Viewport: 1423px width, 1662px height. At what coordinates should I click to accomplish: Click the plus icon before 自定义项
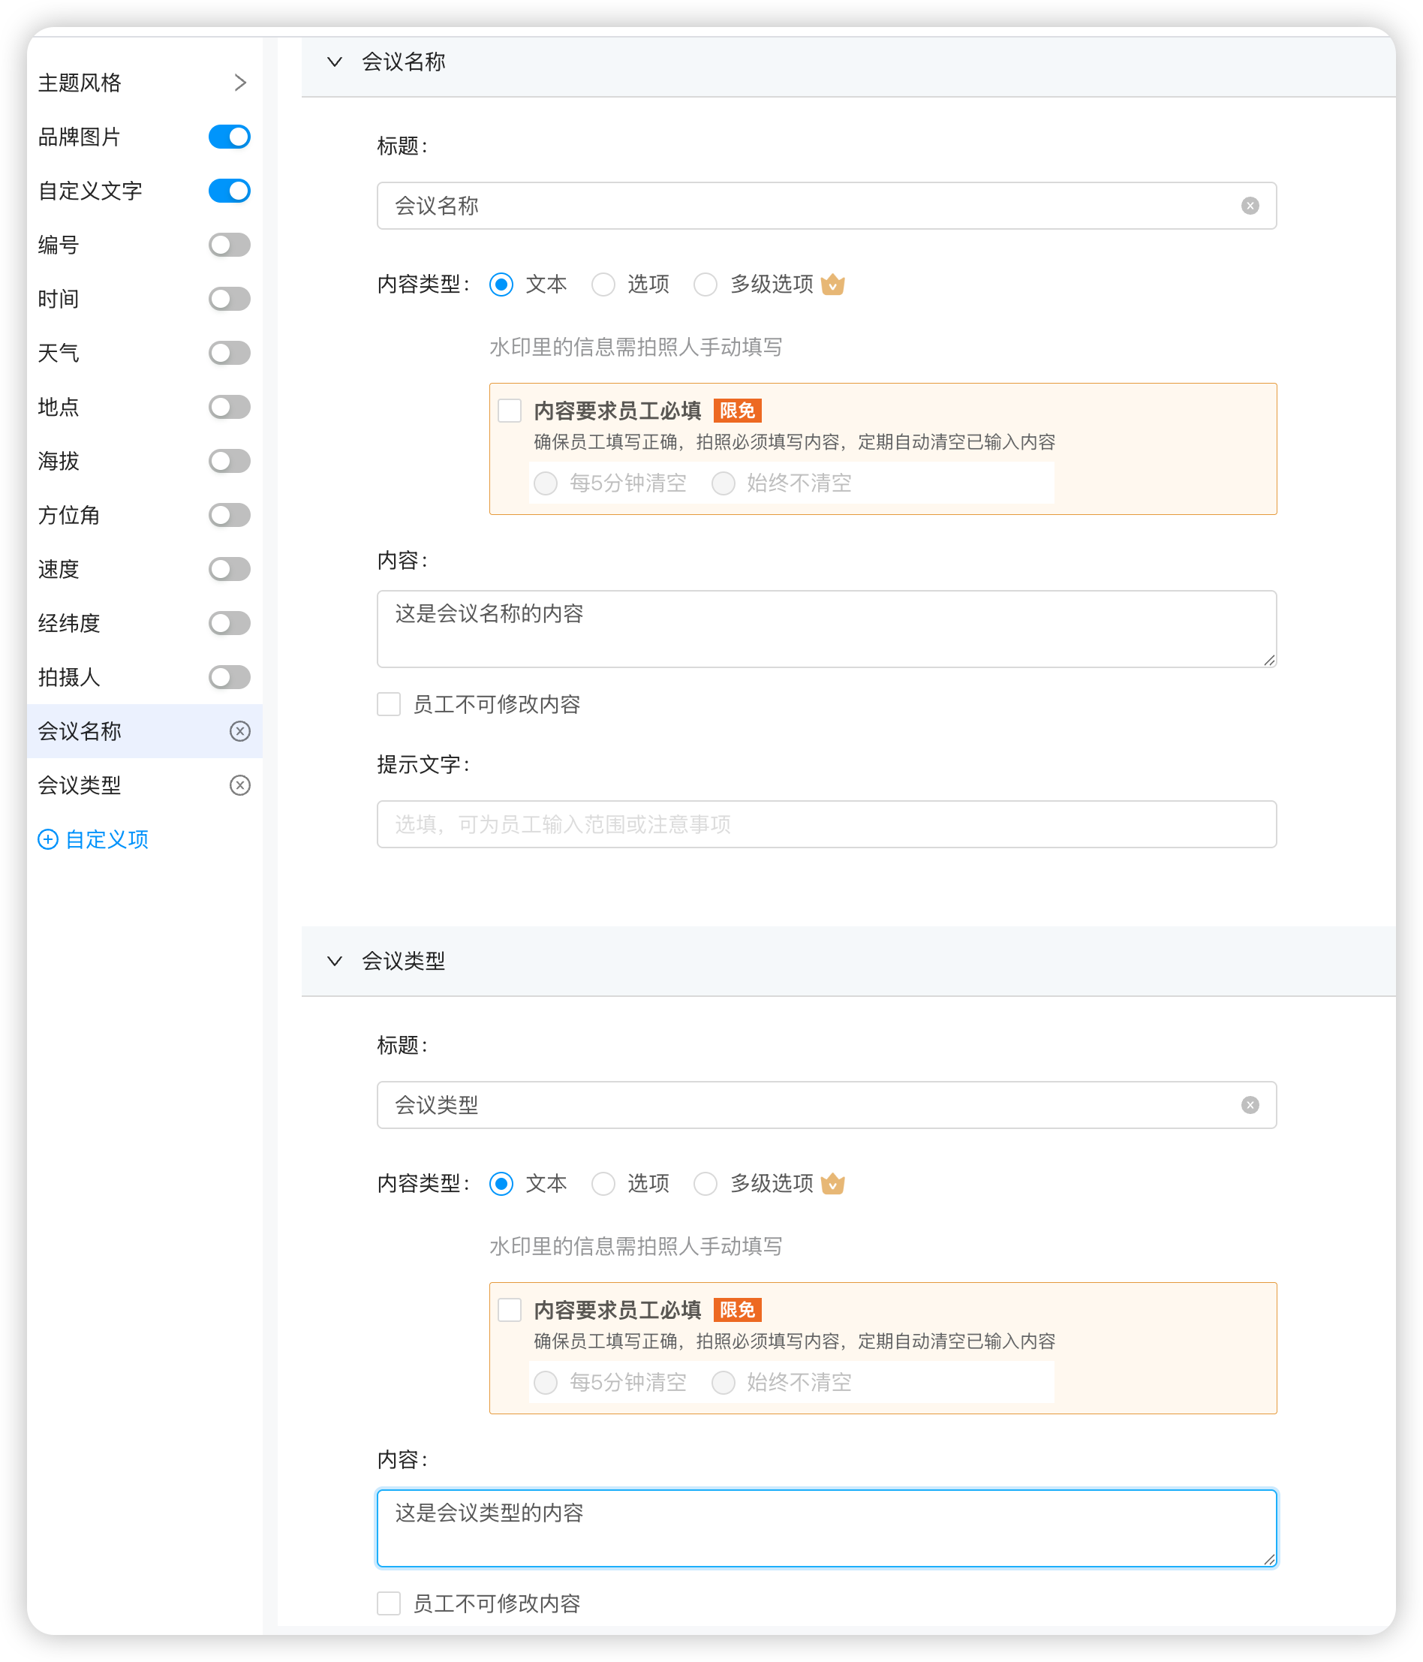tap(47, 839)
